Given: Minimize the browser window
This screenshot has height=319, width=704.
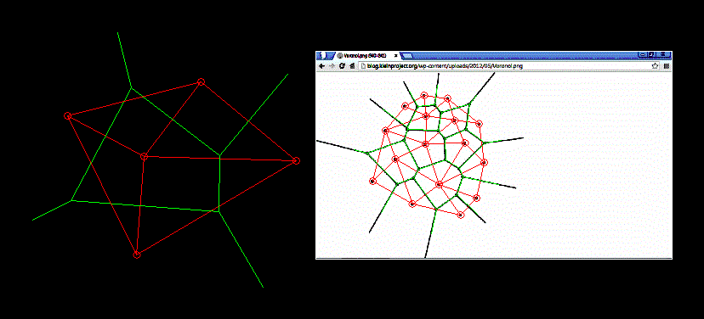Looking at the screenshot, I should (x=643, y=54).
